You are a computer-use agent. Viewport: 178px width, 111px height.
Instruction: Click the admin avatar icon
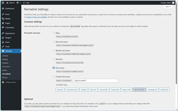[x=173, y=3]
